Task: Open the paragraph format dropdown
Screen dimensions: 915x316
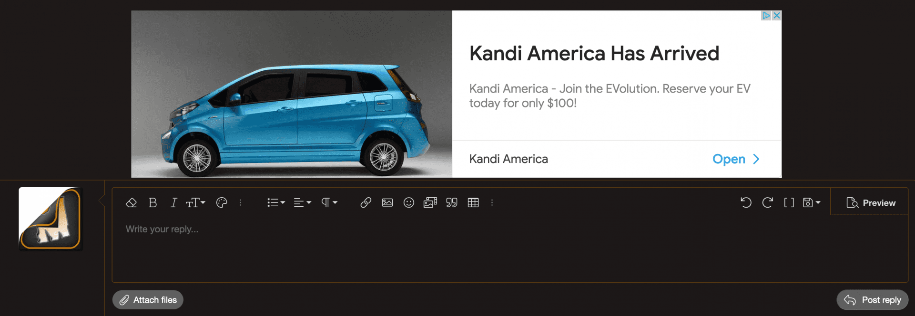Action: click(329, 203)
